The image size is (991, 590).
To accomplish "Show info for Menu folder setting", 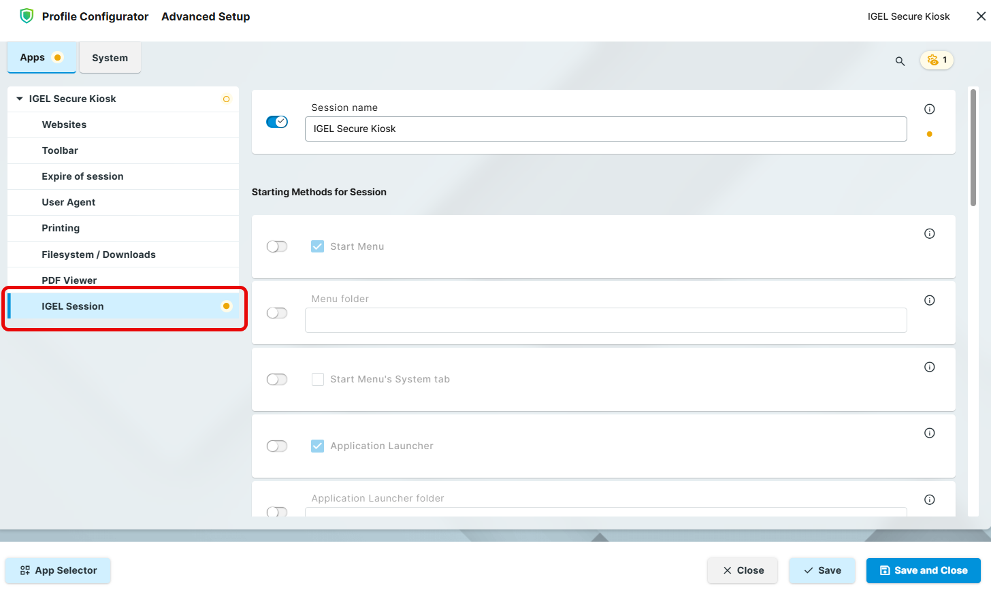I will [929, 300].
